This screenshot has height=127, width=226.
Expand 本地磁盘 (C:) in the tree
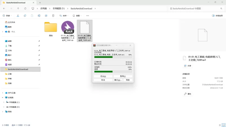[4, 102]
